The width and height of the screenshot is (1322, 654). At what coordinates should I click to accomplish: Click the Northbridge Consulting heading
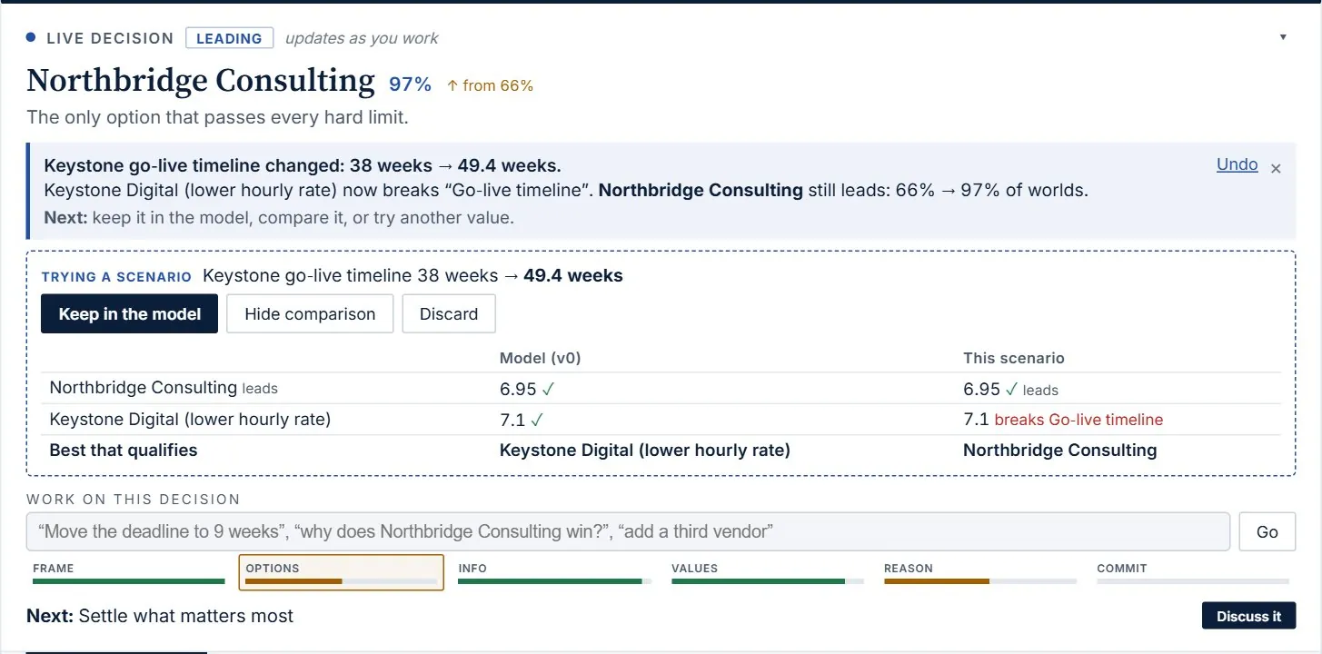pos(201,81)
